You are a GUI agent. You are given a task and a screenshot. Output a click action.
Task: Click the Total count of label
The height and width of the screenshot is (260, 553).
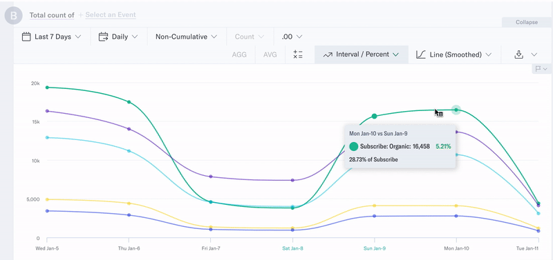click(52, 14)
